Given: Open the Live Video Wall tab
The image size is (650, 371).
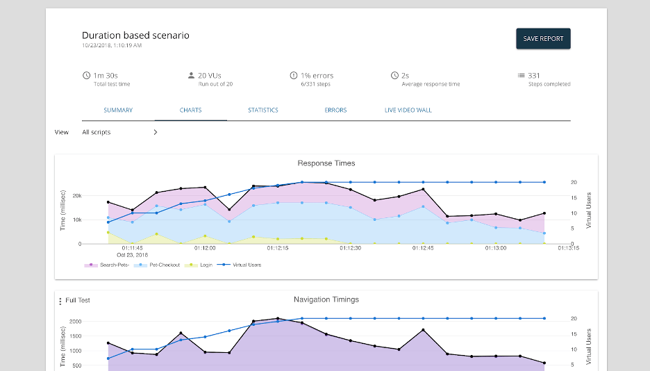Looking at the screenshot, I should click(x=408, y=110).
